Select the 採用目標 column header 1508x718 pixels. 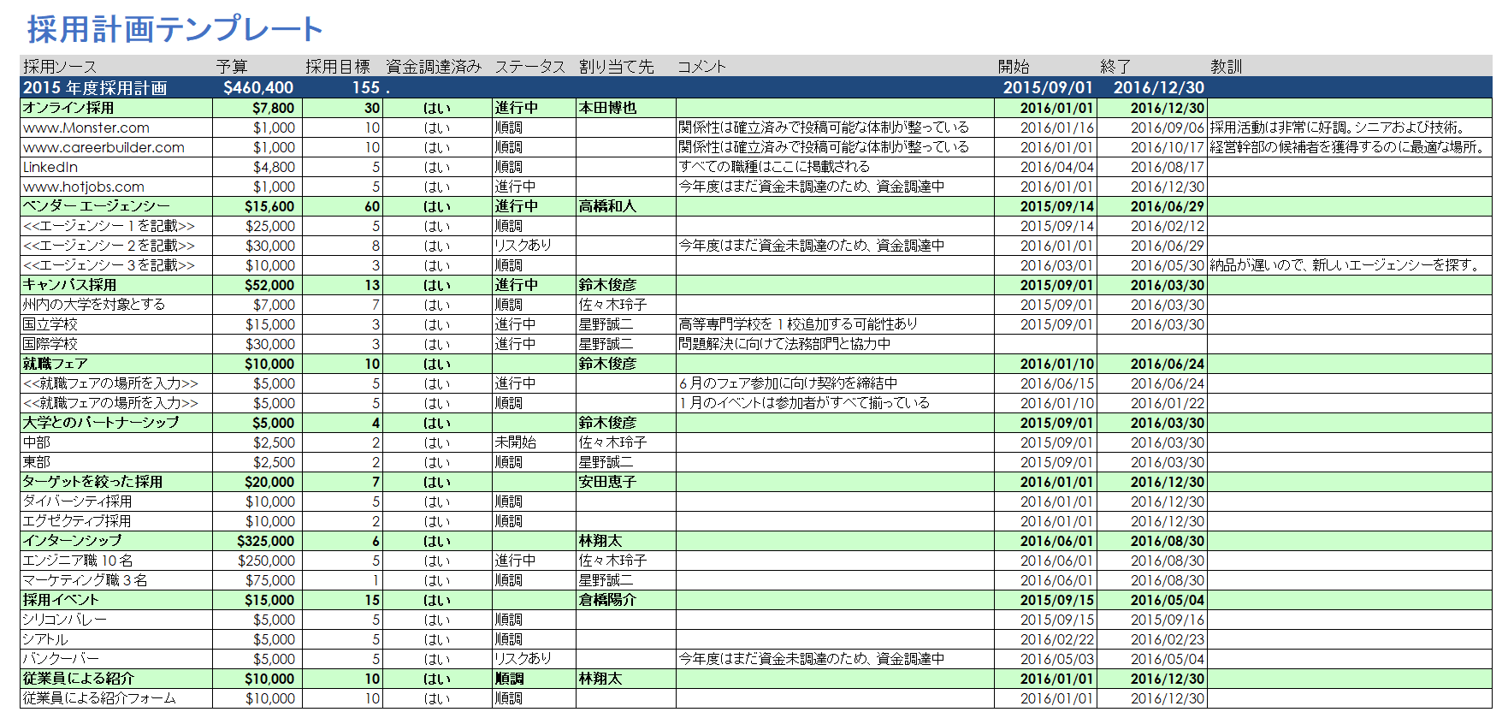pos(338,67)
